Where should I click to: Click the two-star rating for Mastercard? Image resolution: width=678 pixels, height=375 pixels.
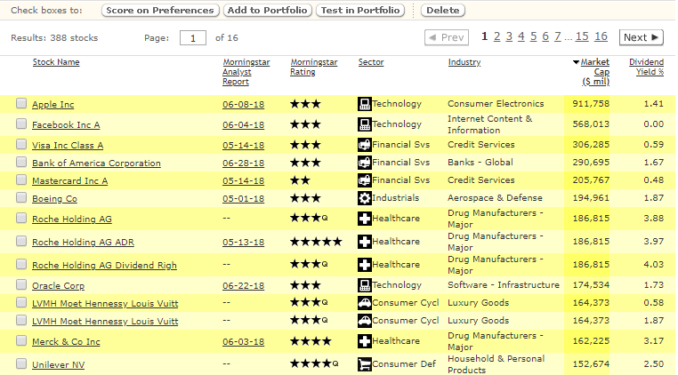(x=300, y=180)
